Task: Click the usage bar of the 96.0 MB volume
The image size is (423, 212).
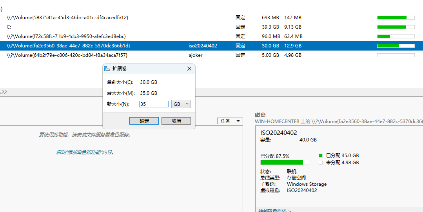Action: click(396, 36)
